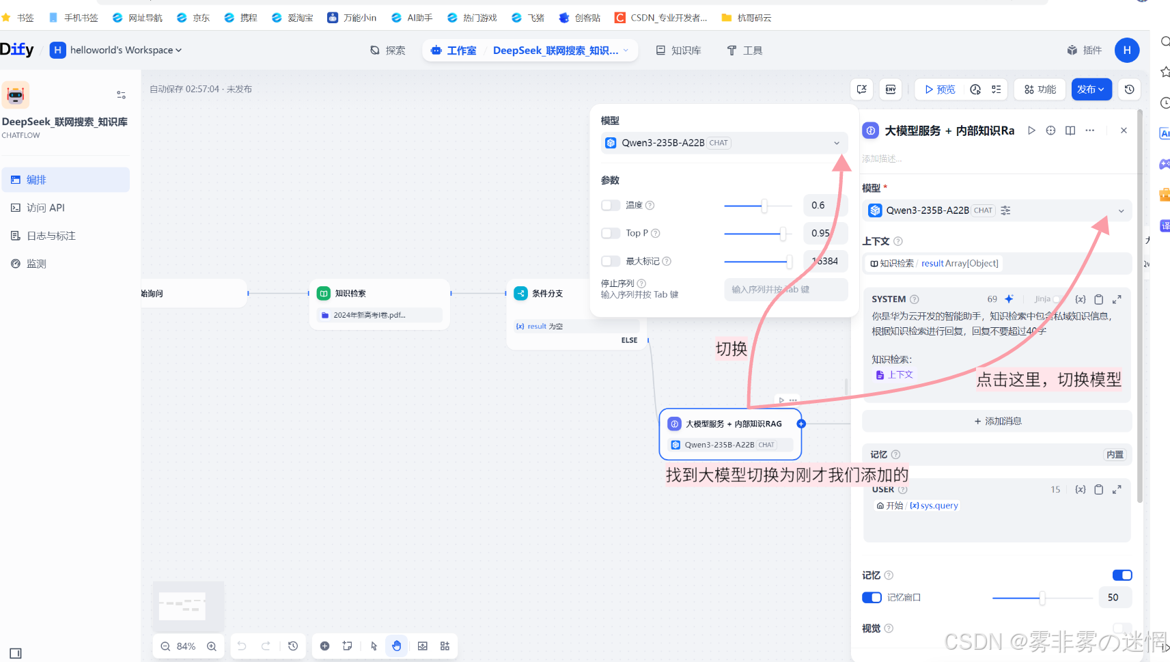The height and width of the screenshot is (662, 1170).
Task: Run this step with play icon in panel header
Action: click(1031, 130)
